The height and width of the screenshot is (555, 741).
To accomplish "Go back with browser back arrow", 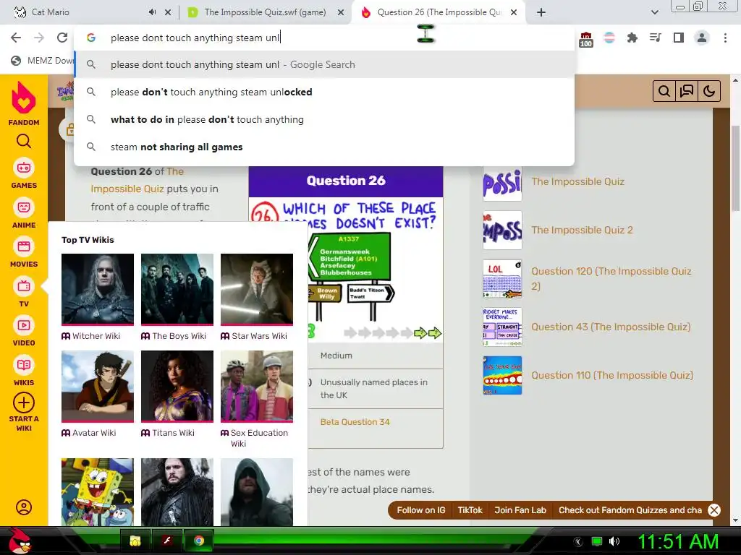I will point(16,38).
